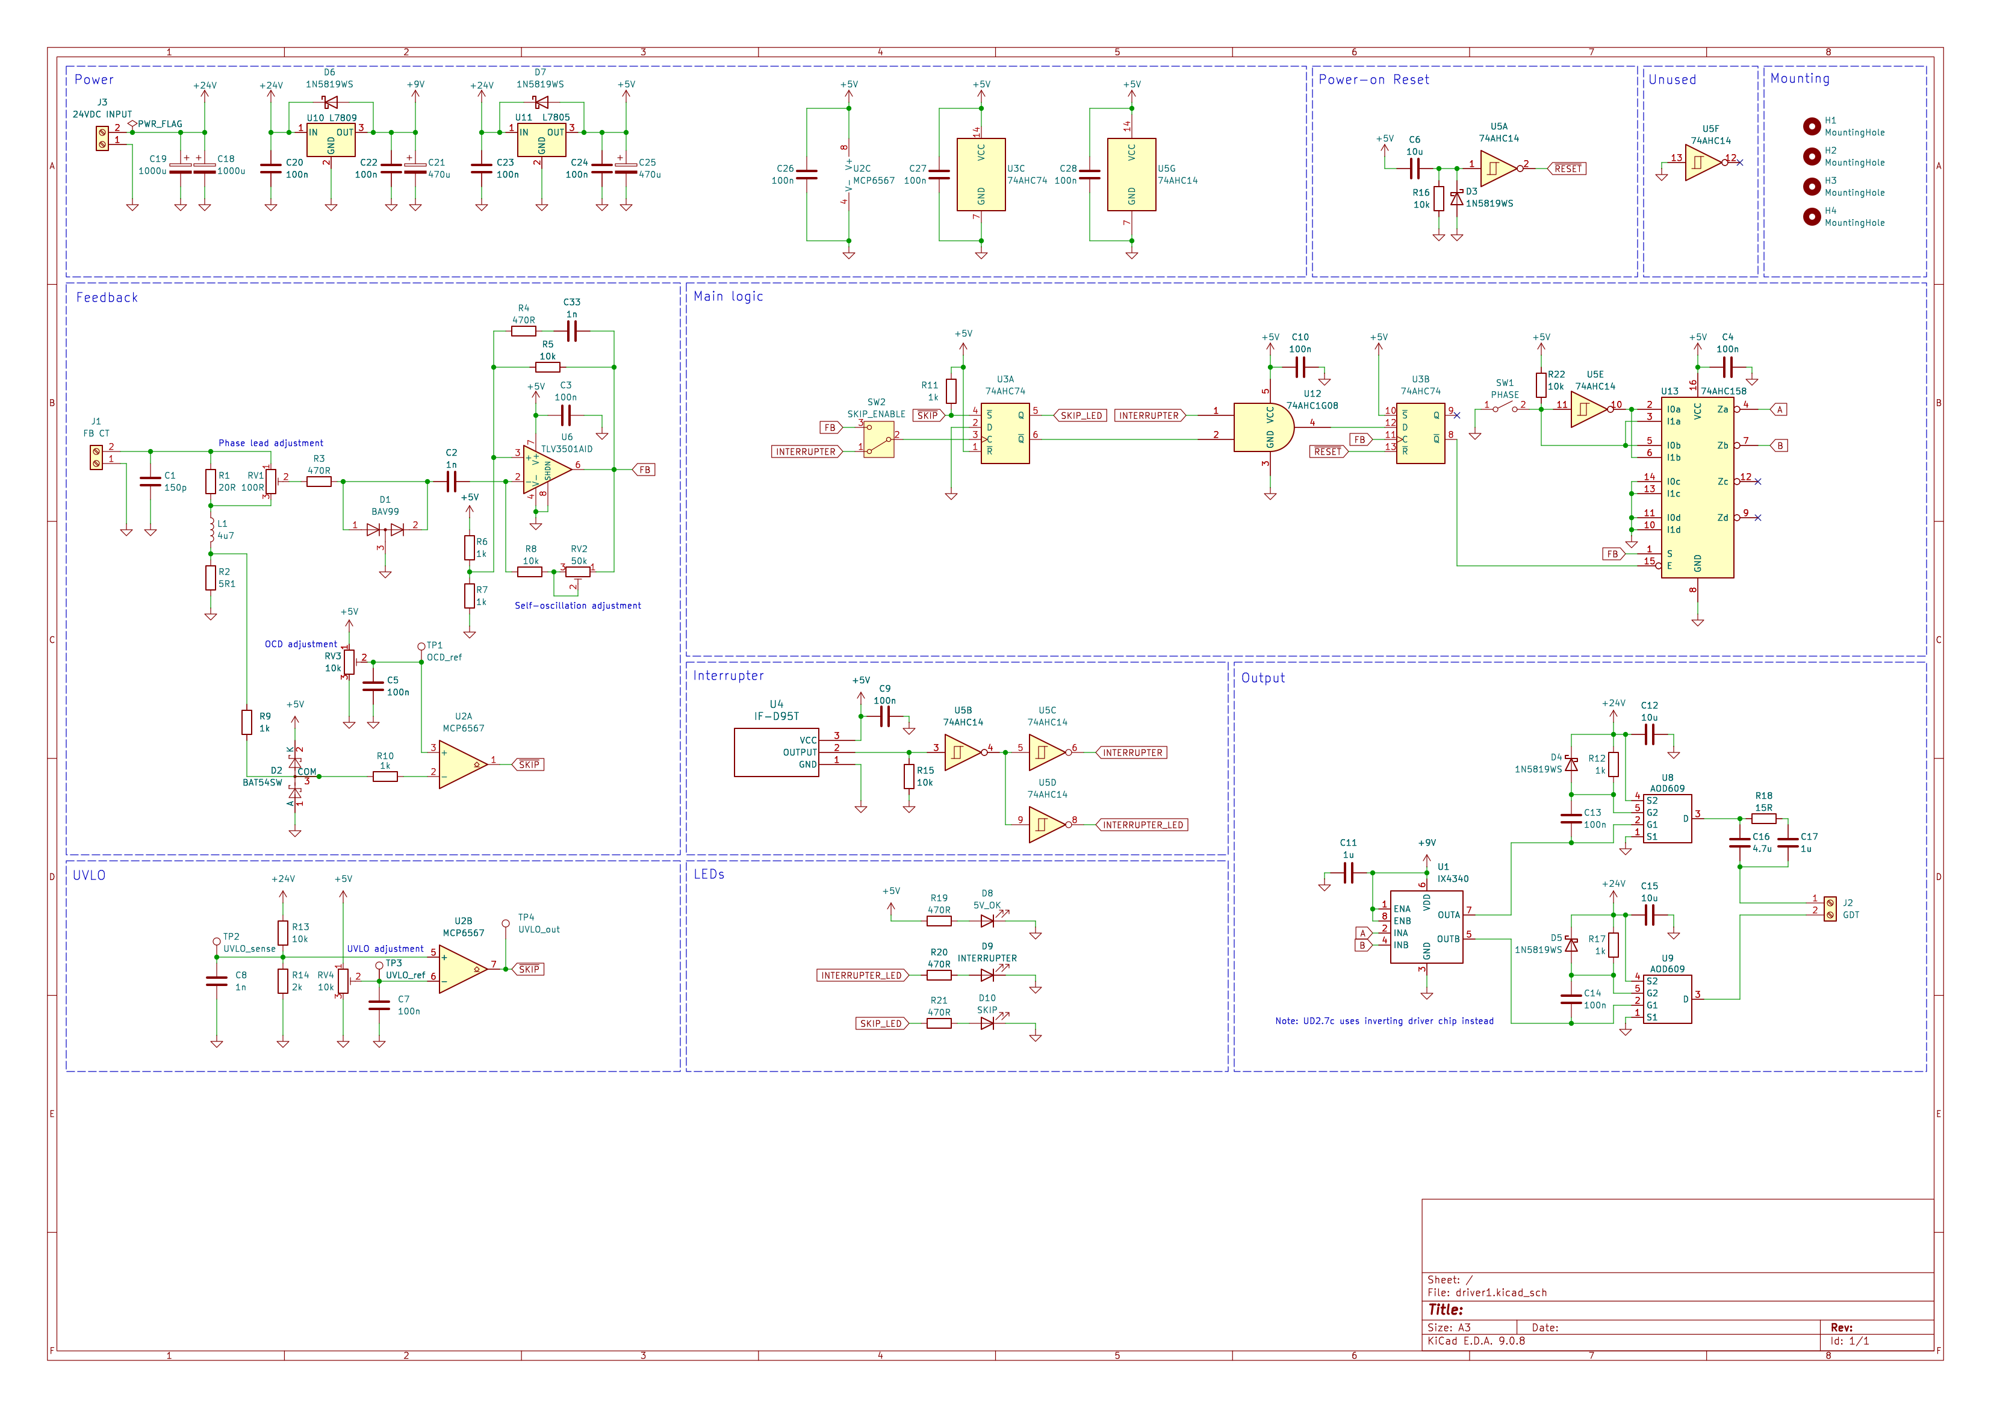Select the H4 mounting hole symbol
The image size is (1991, 1408).
(1812, 217)
